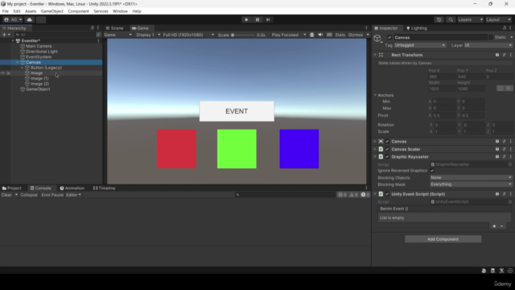Switch to the Timeline tab
515x290 pixels.
click(104, 188)
